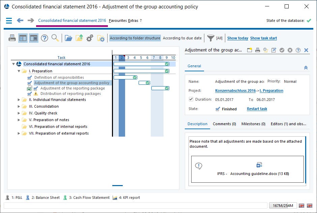Select Consolidated financial statement 2016 tab
317x213 pixels.
coord(72,21)
